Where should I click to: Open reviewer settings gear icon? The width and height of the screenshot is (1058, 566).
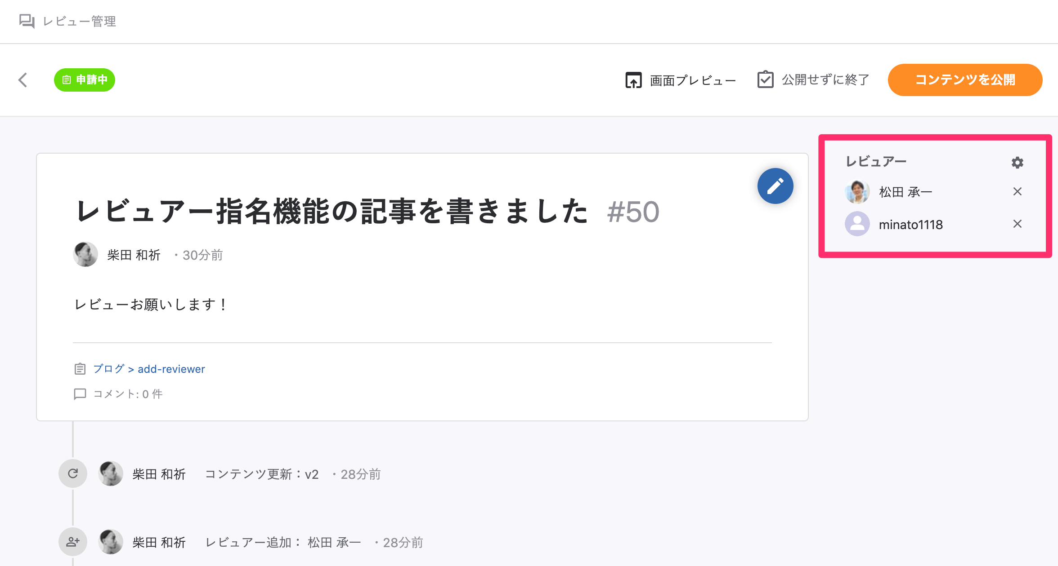pos(1017,163)
